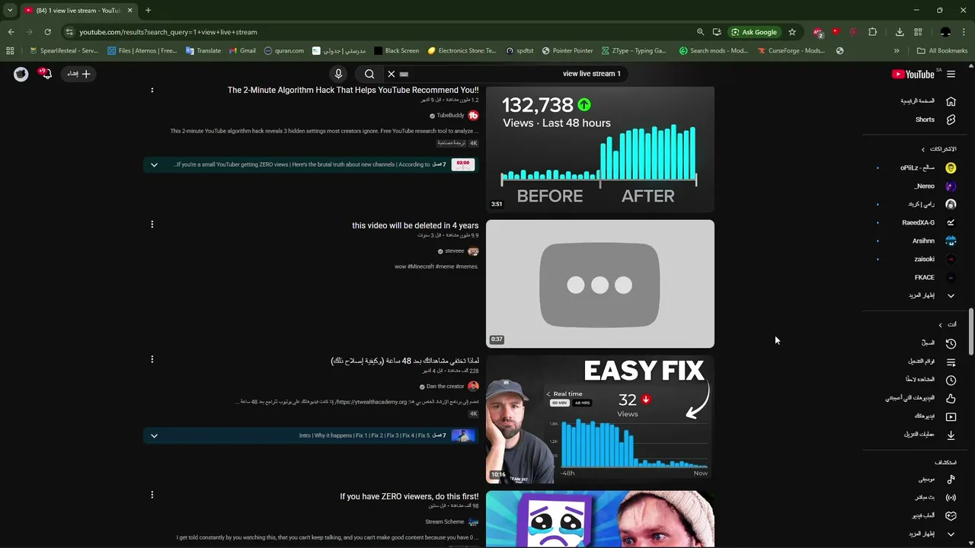Expand chapters row Intro | Why it happens

(x=154, y=435)
